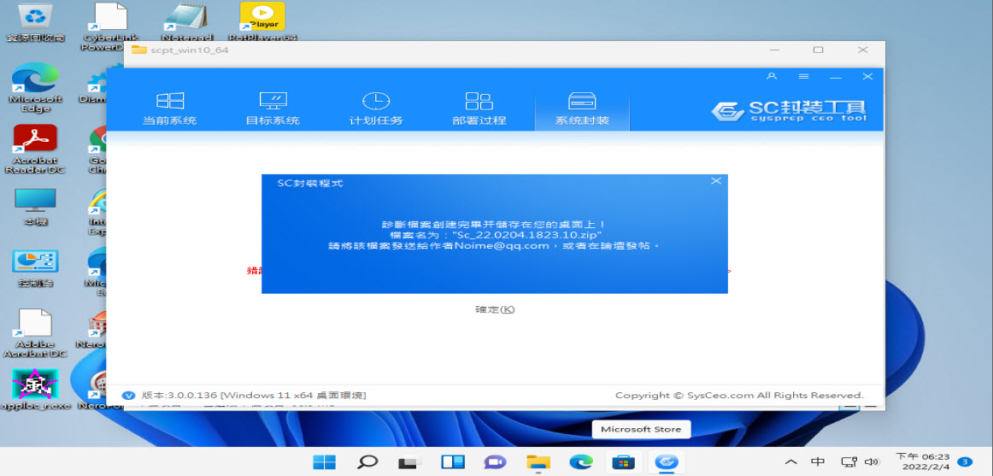Viewport: 993px width, 476px height.
Task: Select the CyberLink PowerDVD desktop shortcut
Action: tap(109, 26)
